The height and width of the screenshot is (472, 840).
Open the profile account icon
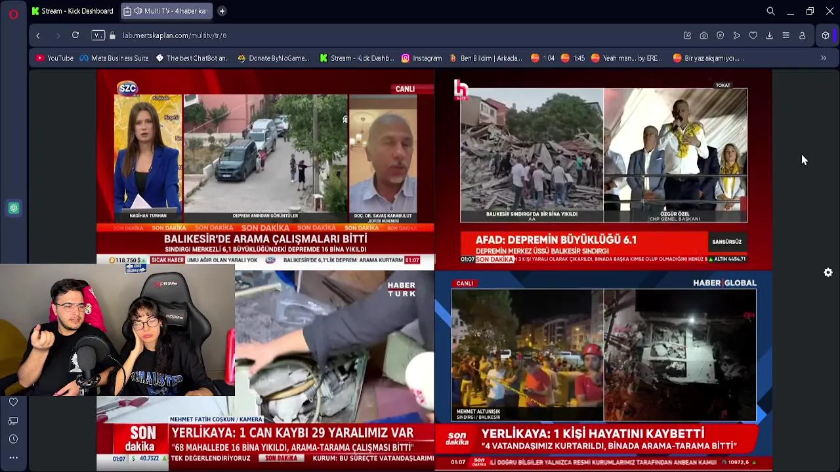coord(802,35)
